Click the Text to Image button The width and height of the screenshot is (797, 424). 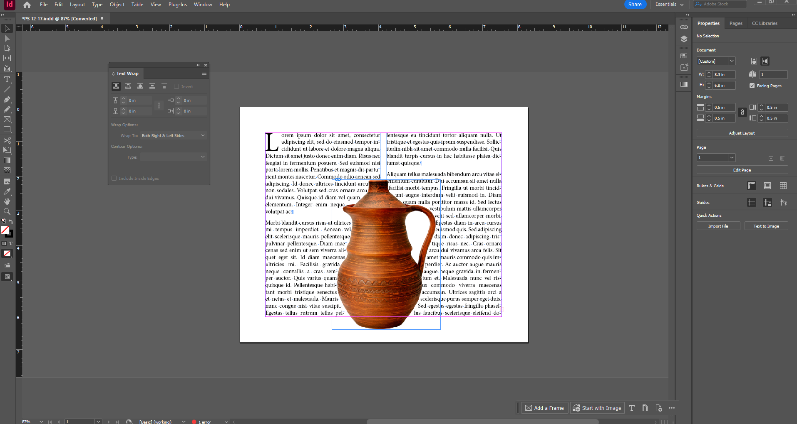(x=766, y=226)
